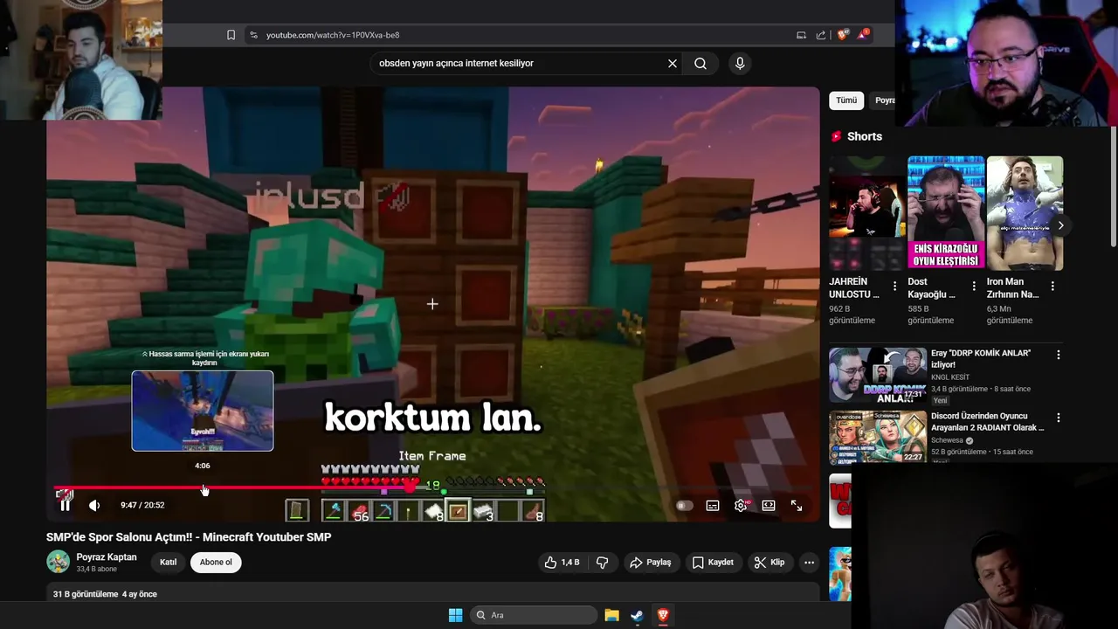Seek on the red video progress bar
Image resolution: width=1118 pixels, height=629 pixels.
tap(433, 487)
